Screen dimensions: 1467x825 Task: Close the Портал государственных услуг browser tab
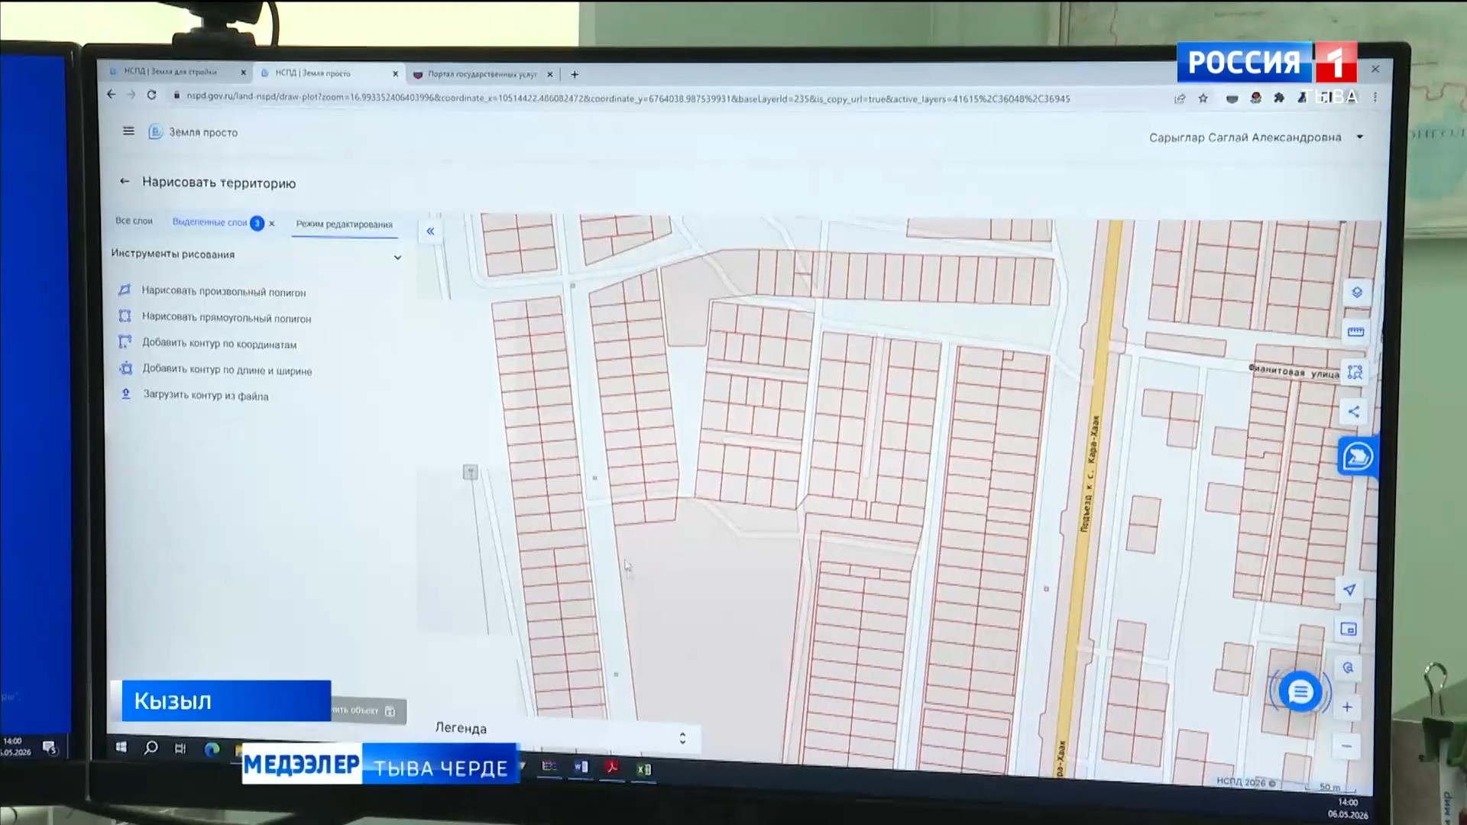[550, 74]
